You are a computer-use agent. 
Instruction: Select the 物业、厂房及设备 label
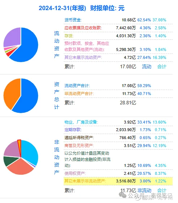81,122
